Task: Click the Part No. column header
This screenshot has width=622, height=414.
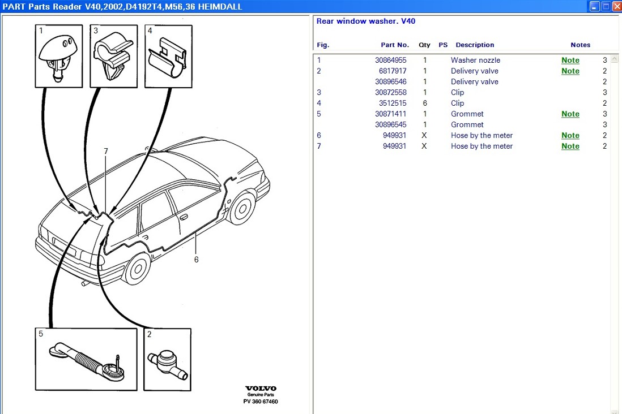Action: [x=395, y=45]
